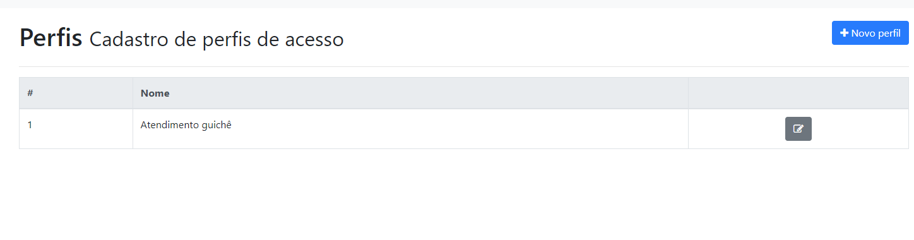This screenshot has width=914, height=240.
Task: Click the word guichê in the table
Action: 217,126
